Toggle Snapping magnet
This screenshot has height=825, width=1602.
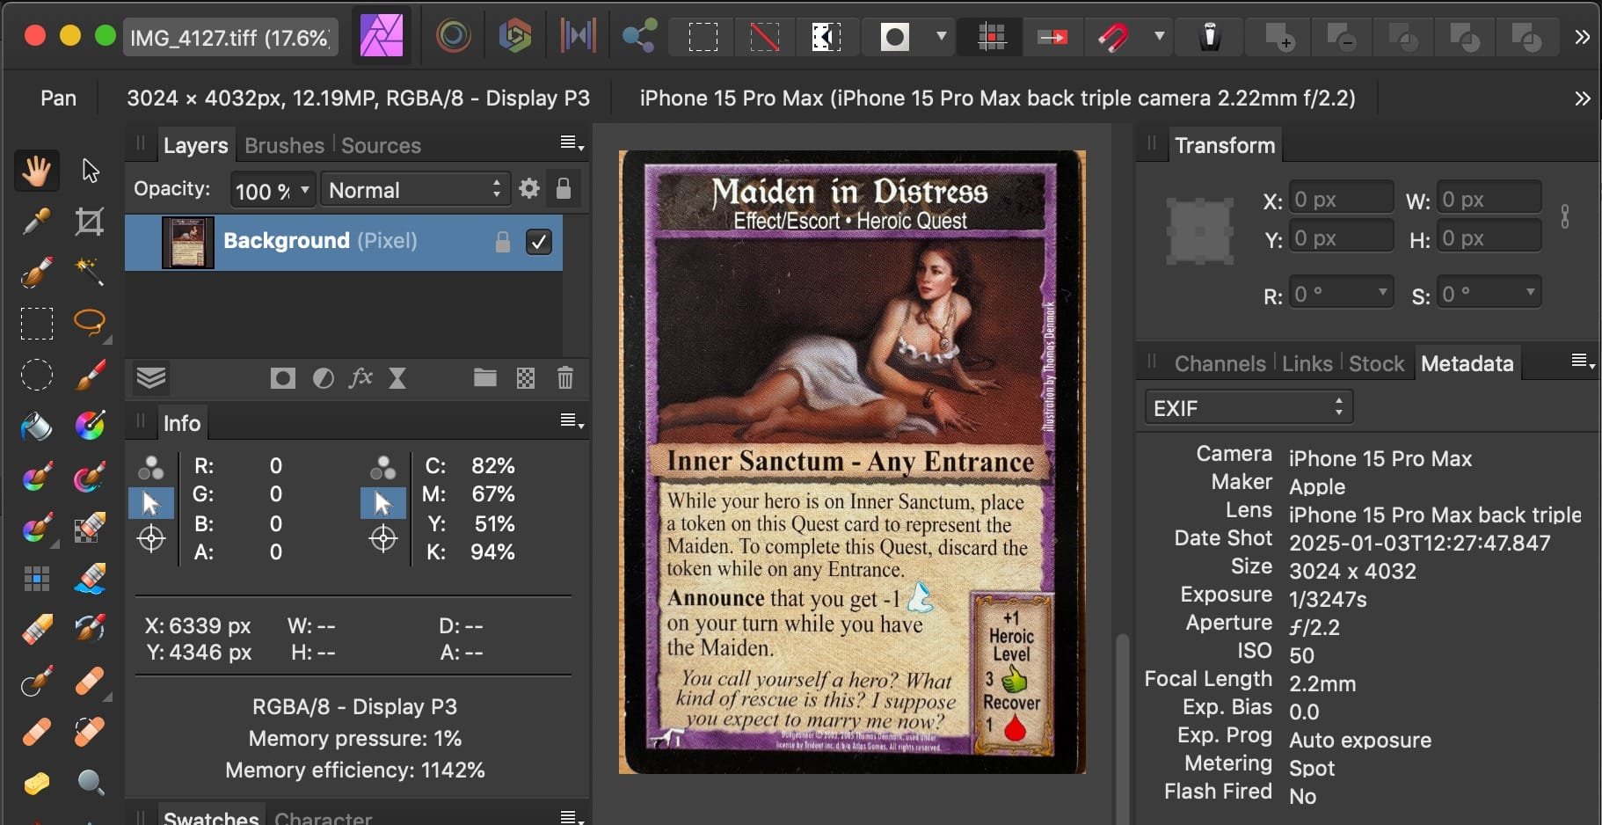coord(1113,37)
